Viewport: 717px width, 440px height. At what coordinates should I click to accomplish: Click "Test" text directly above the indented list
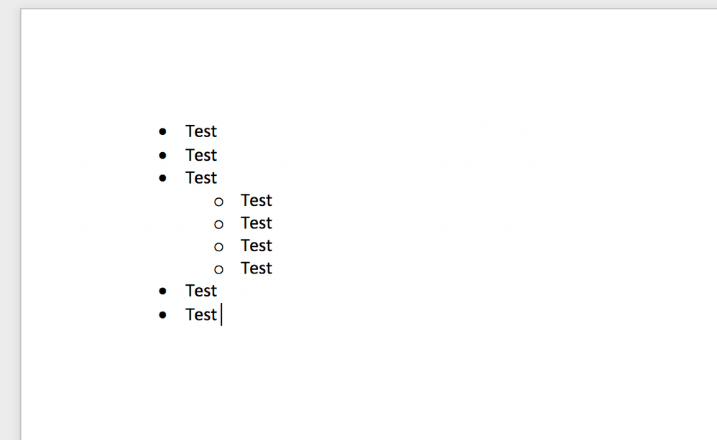tap(200, 177)
